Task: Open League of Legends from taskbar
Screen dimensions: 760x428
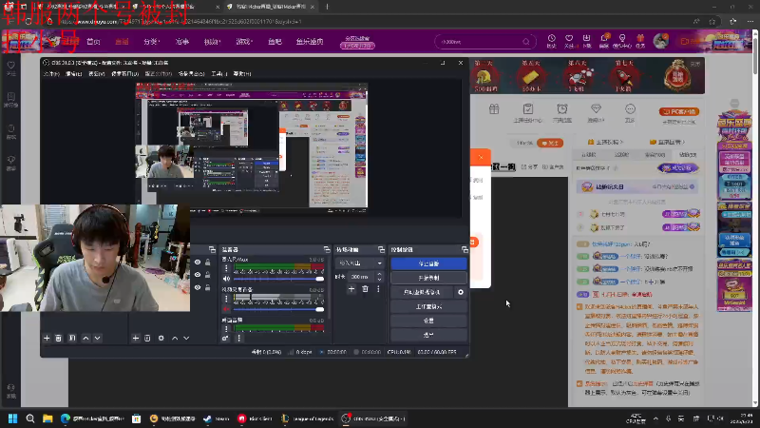Action: pyautogui.click(x=307, y=418)
